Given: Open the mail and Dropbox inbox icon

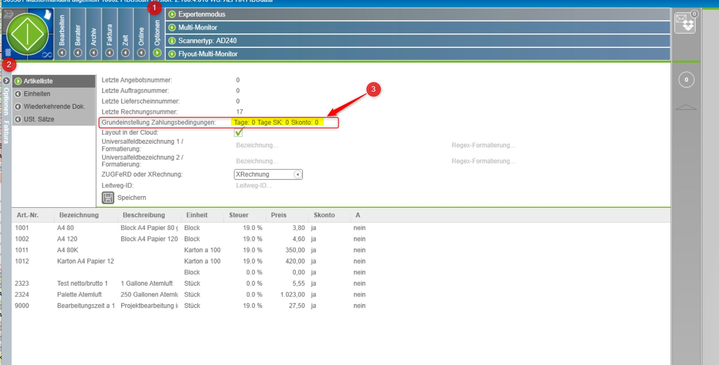Looking at the screenshot, I should click(x=685, y=23).
